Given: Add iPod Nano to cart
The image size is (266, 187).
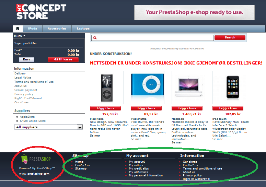Looking at the screenshot, I should coord(105,108).
